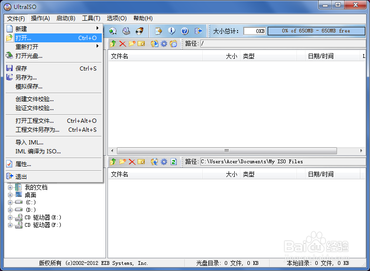Open the 重新打开 submenu
Image resolution: width=370 pixels, height=271 pixels.
[54, 47]
